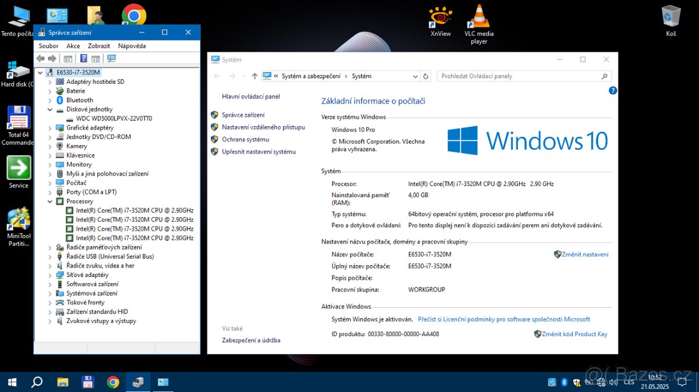The width and height of the screenshot is (699, 392).
Task: Click Změnit nastavení link
Action: click(585, 254)
